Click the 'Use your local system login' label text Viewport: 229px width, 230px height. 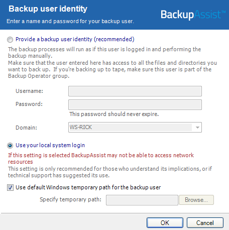coord(50,145)
